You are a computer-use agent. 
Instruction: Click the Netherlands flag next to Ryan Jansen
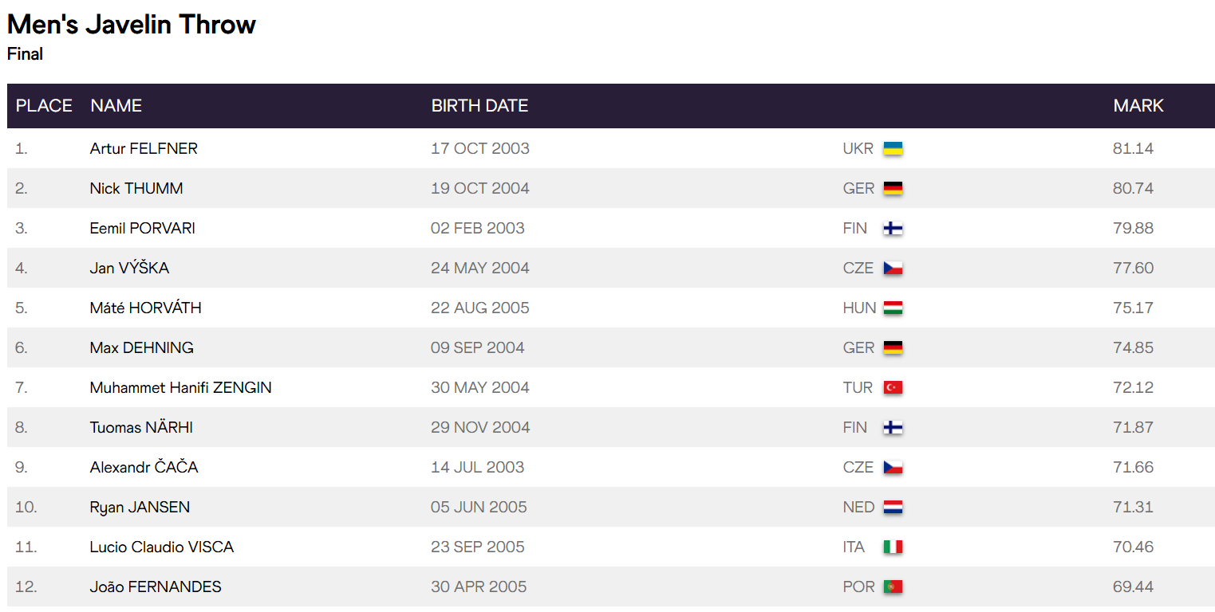tap(893, 507)
